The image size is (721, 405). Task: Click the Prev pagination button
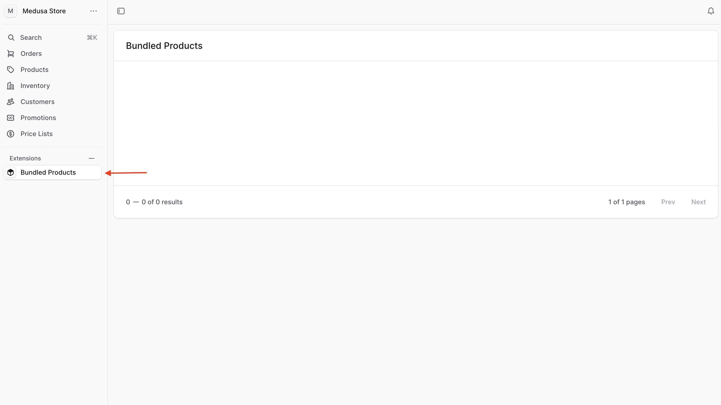pyautogui.click(x=668, y=202)
